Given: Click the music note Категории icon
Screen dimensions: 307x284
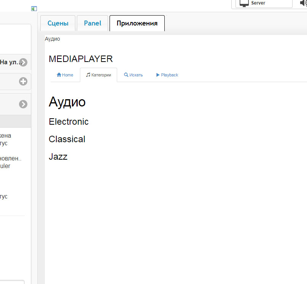Looking at the screenshot, I should pyautogui.click(x=88, y=75).
